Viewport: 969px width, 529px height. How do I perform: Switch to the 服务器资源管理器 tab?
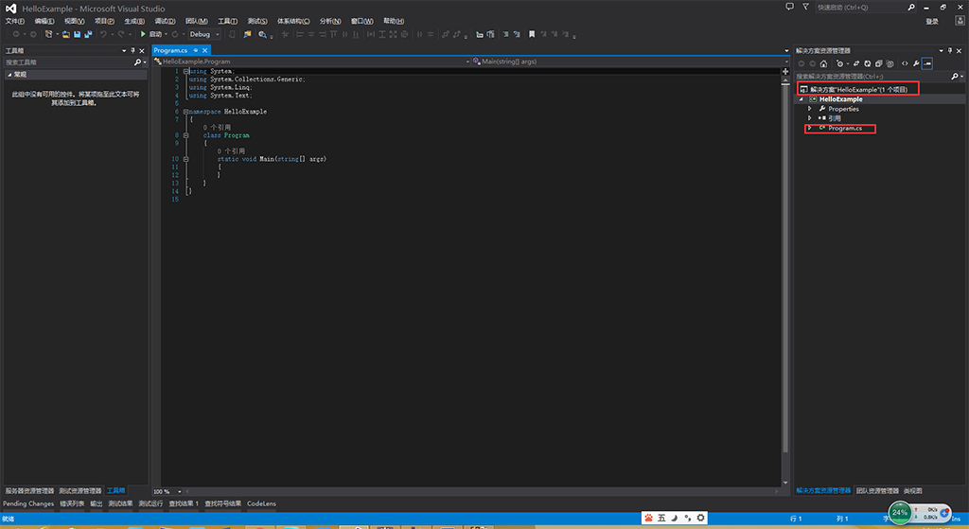29,491
